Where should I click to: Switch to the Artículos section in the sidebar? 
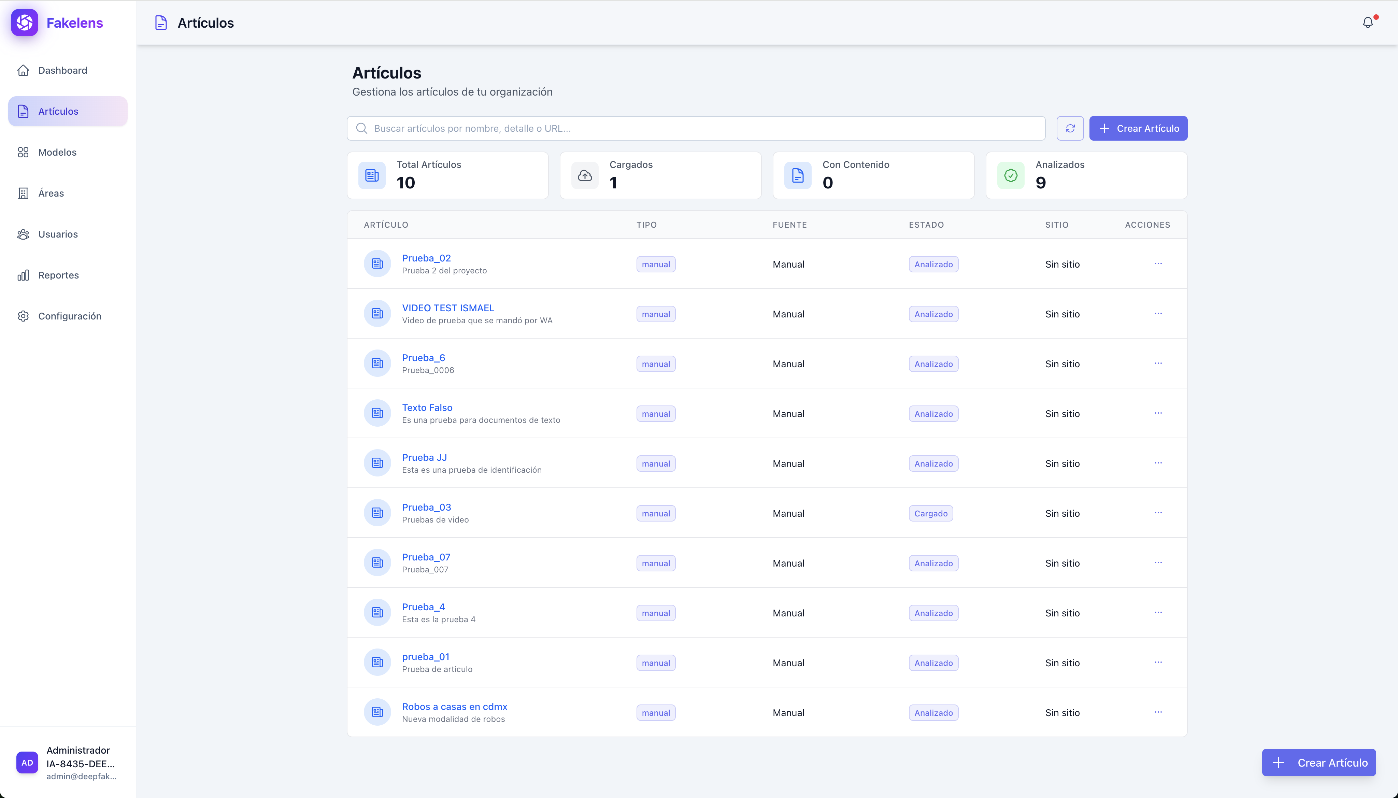click(58, 111)
